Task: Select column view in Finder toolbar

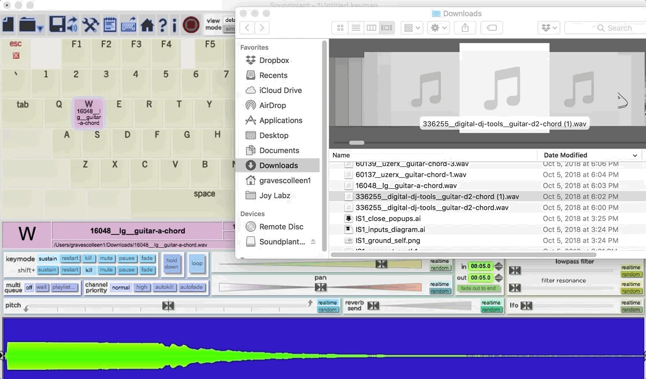Action: (x=371, y=28)
